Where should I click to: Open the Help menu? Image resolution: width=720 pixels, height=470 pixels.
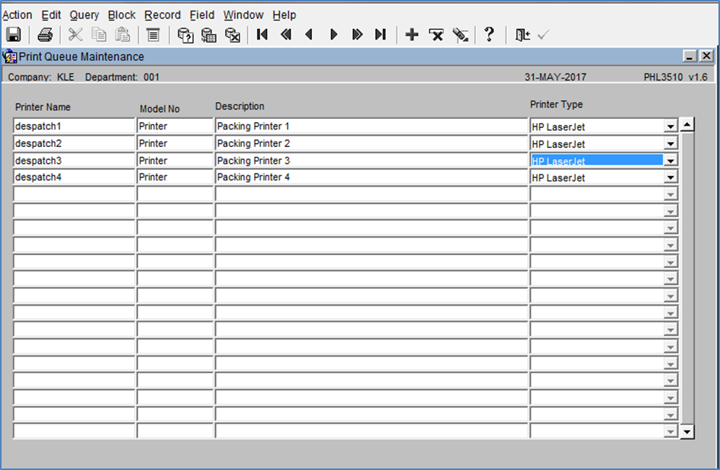pyautogui.click(x=284, y=15)
